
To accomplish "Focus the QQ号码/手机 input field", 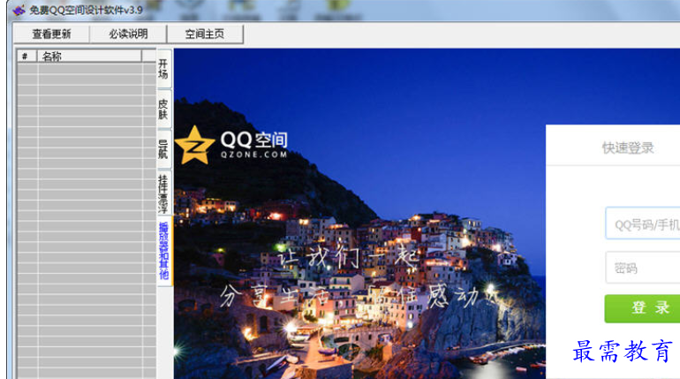I will [643, 224].
